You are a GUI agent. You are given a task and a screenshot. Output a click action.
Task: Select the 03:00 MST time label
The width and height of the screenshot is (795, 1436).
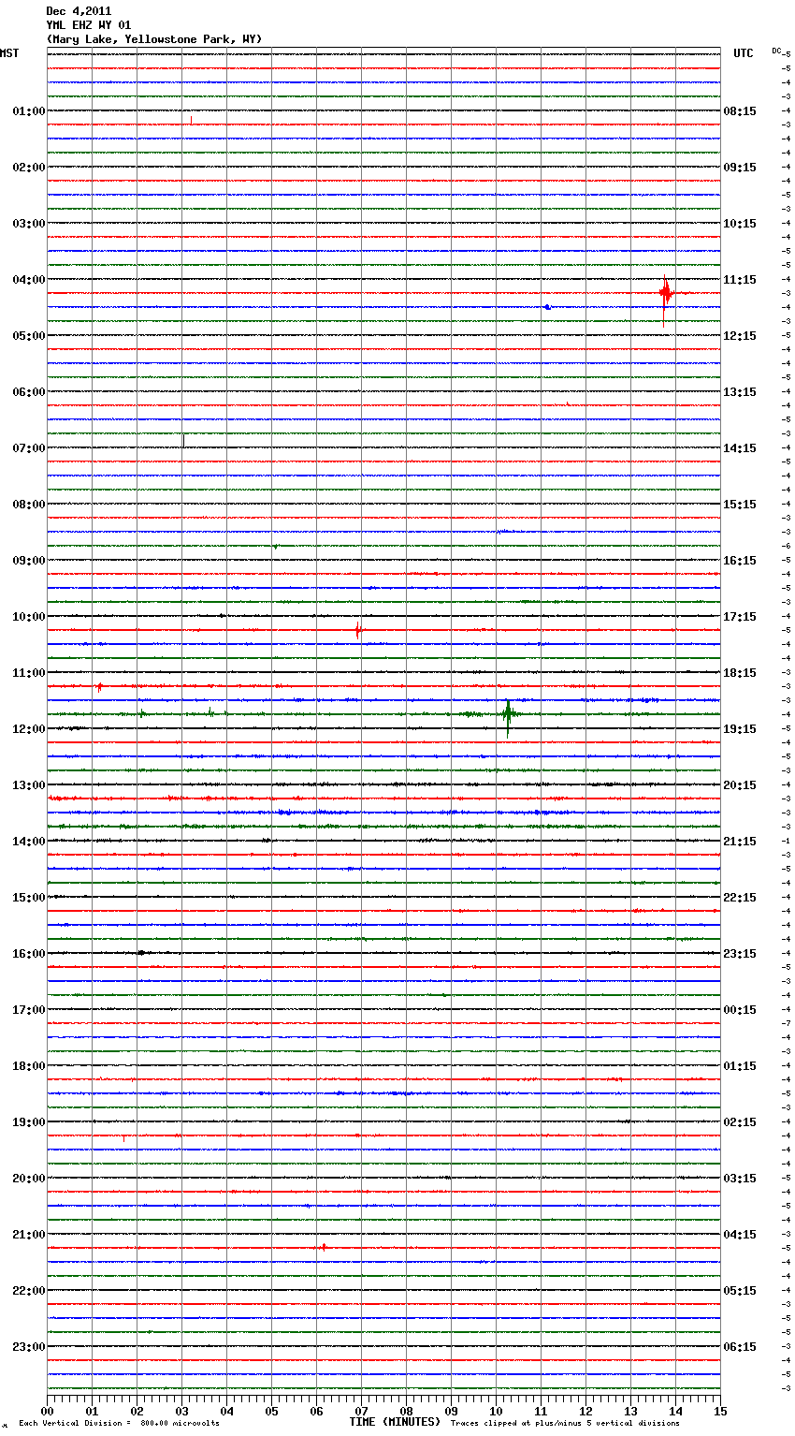click(29, 224)
